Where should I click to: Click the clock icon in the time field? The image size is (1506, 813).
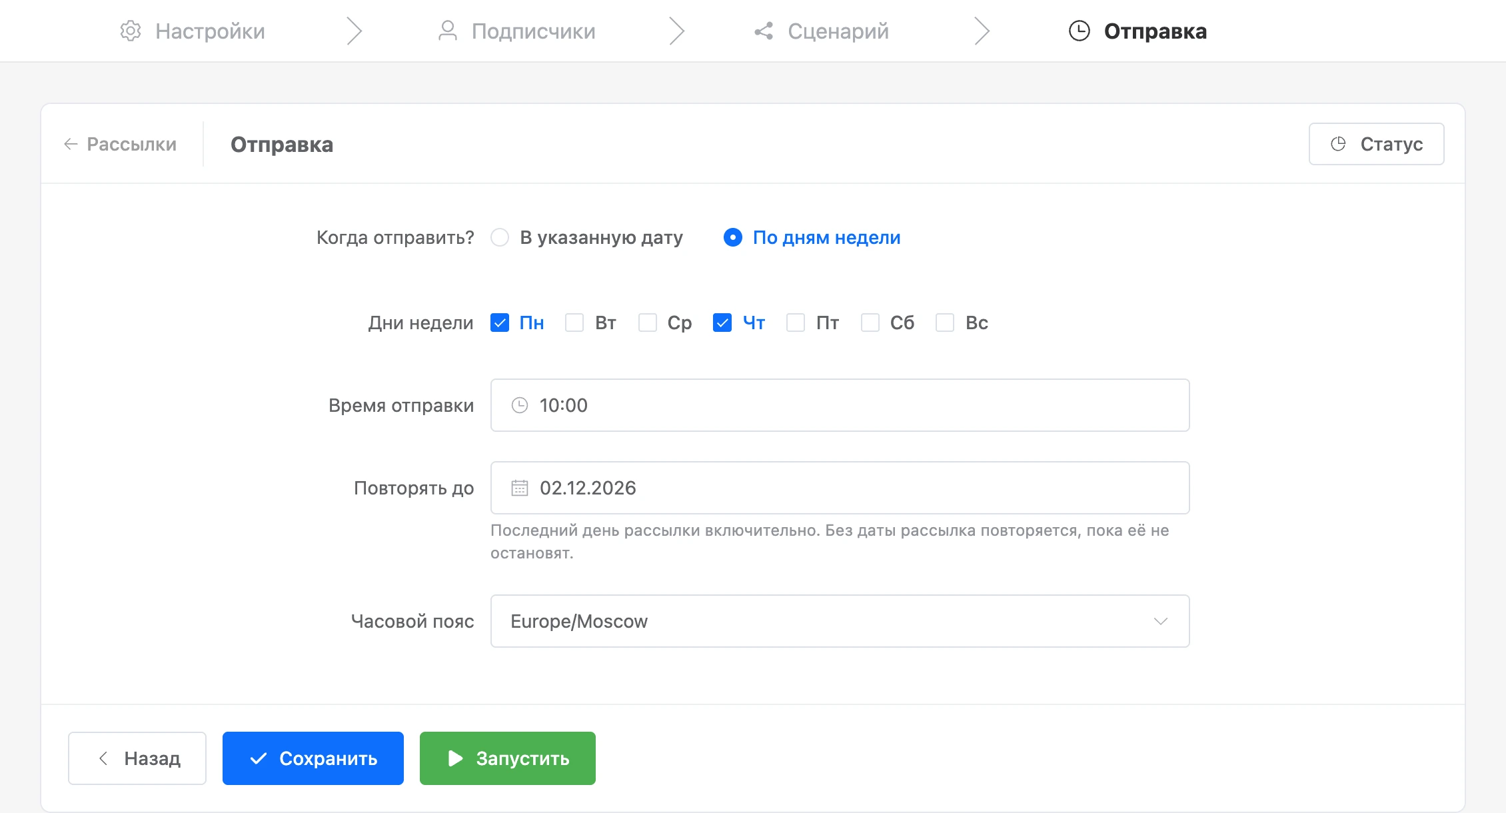[x=520, y=405]
